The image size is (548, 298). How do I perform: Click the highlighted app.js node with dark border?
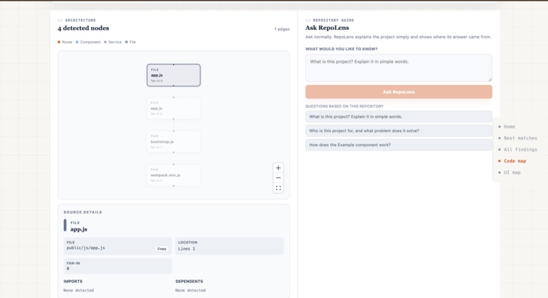click(x=173, y=75)
